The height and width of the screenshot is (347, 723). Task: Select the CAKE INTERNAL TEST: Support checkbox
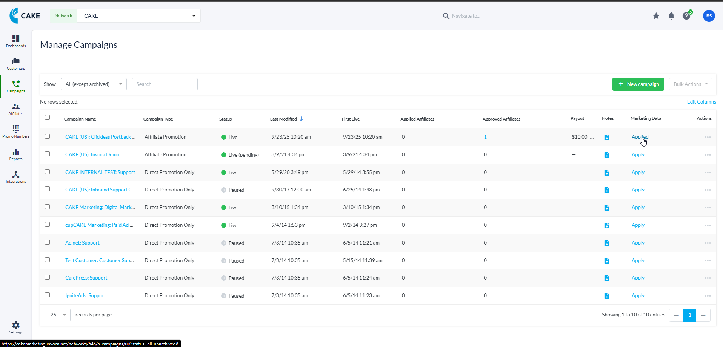pos(47,171)
